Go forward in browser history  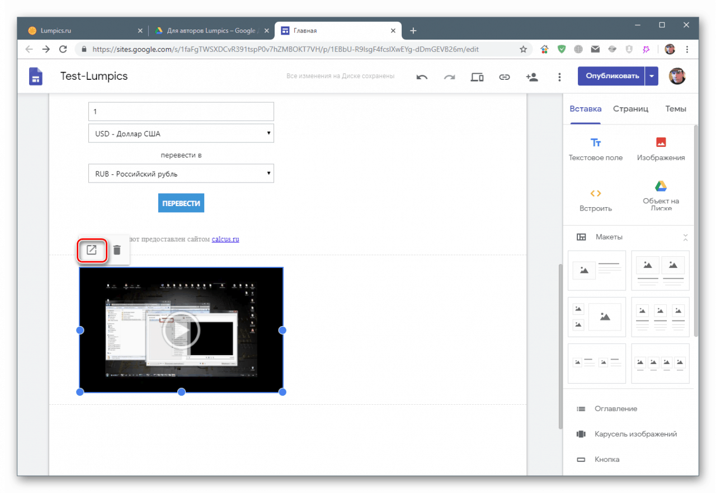pyautogui.click(x=46, y=49)
